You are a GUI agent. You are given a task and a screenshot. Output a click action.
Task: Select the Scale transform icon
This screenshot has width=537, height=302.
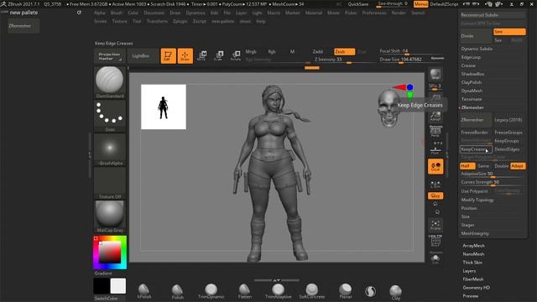(218, 56)
